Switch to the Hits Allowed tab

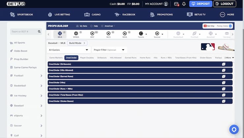[x=116, y=58]
